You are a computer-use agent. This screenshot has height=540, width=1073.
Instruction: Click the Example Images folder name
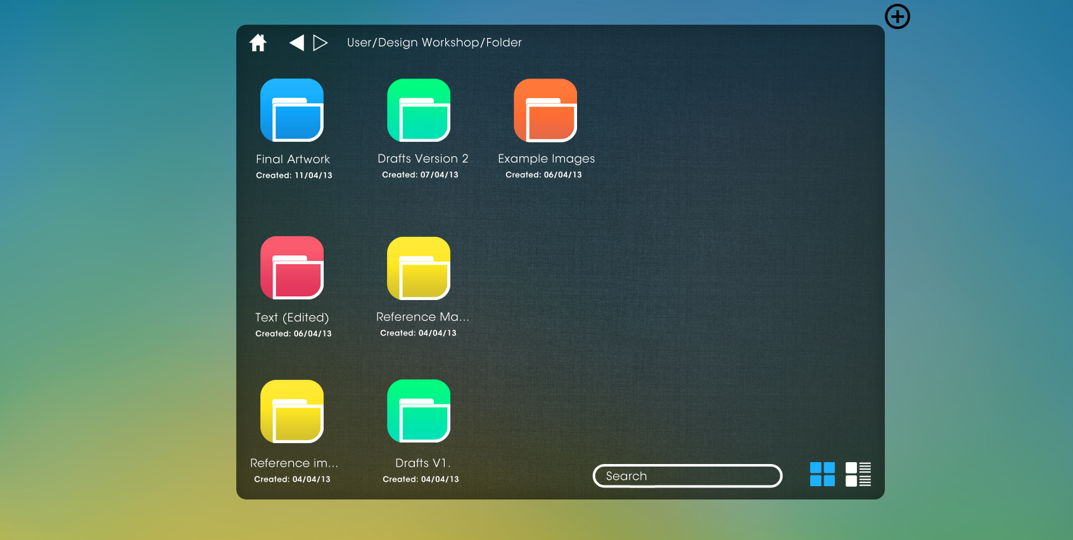546,159
